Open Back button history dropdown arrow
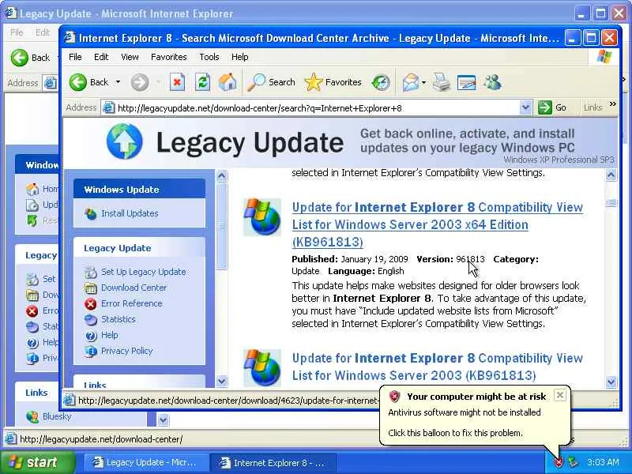 118,82
